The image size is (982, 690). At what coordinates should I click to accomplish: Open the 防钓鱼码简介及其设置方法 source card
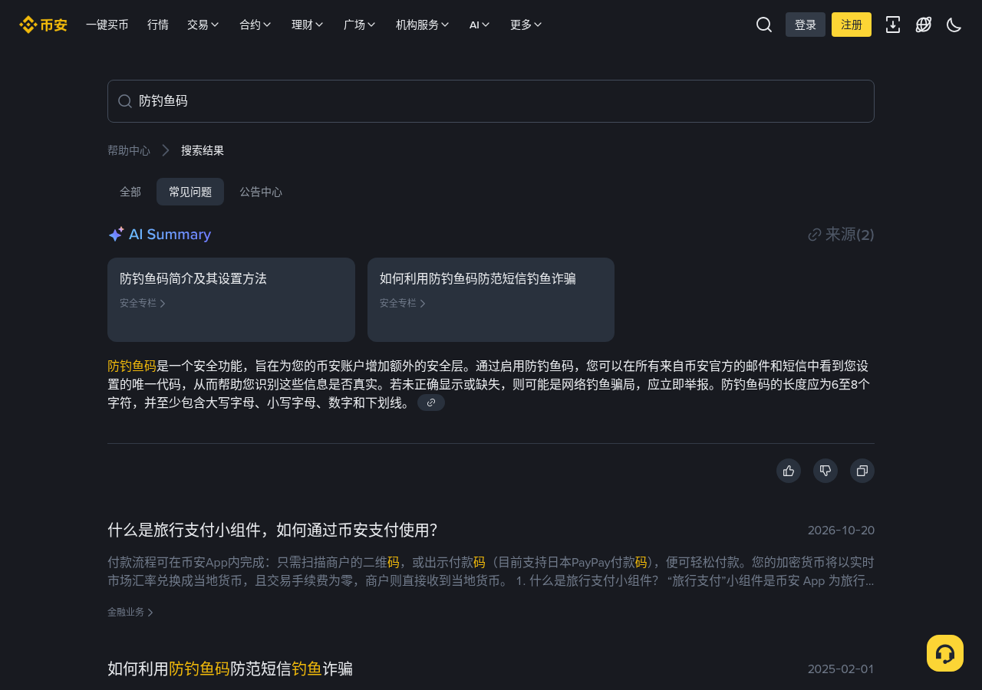coord(231,300)
